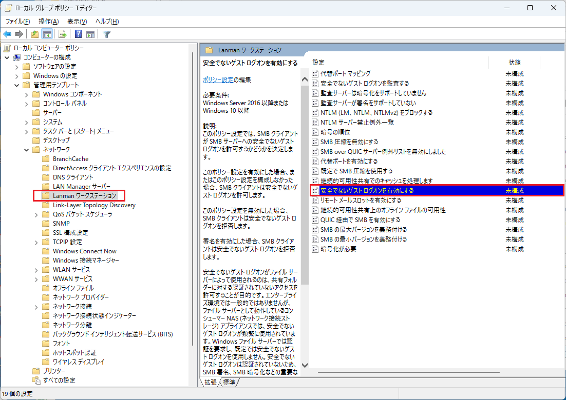Screen dimensions: 566x400
Task: Select Link-Layer Topology Discovery folder
Action: pos(94,205)
